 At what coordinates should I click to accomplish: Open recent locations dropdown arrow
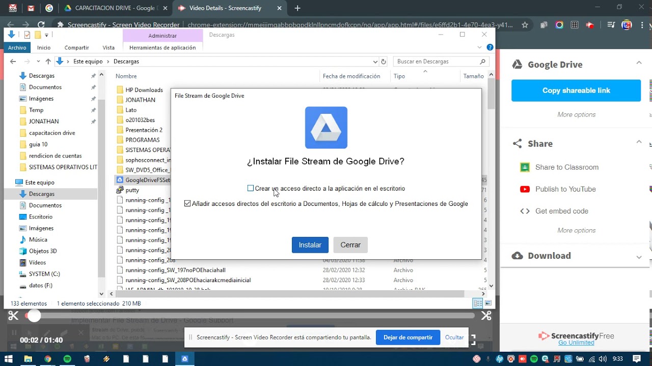(37, 62)
